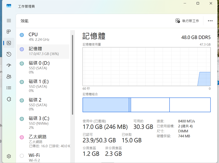Open the three-dot more options menu
Screen dimensions: 219x163
210,21
